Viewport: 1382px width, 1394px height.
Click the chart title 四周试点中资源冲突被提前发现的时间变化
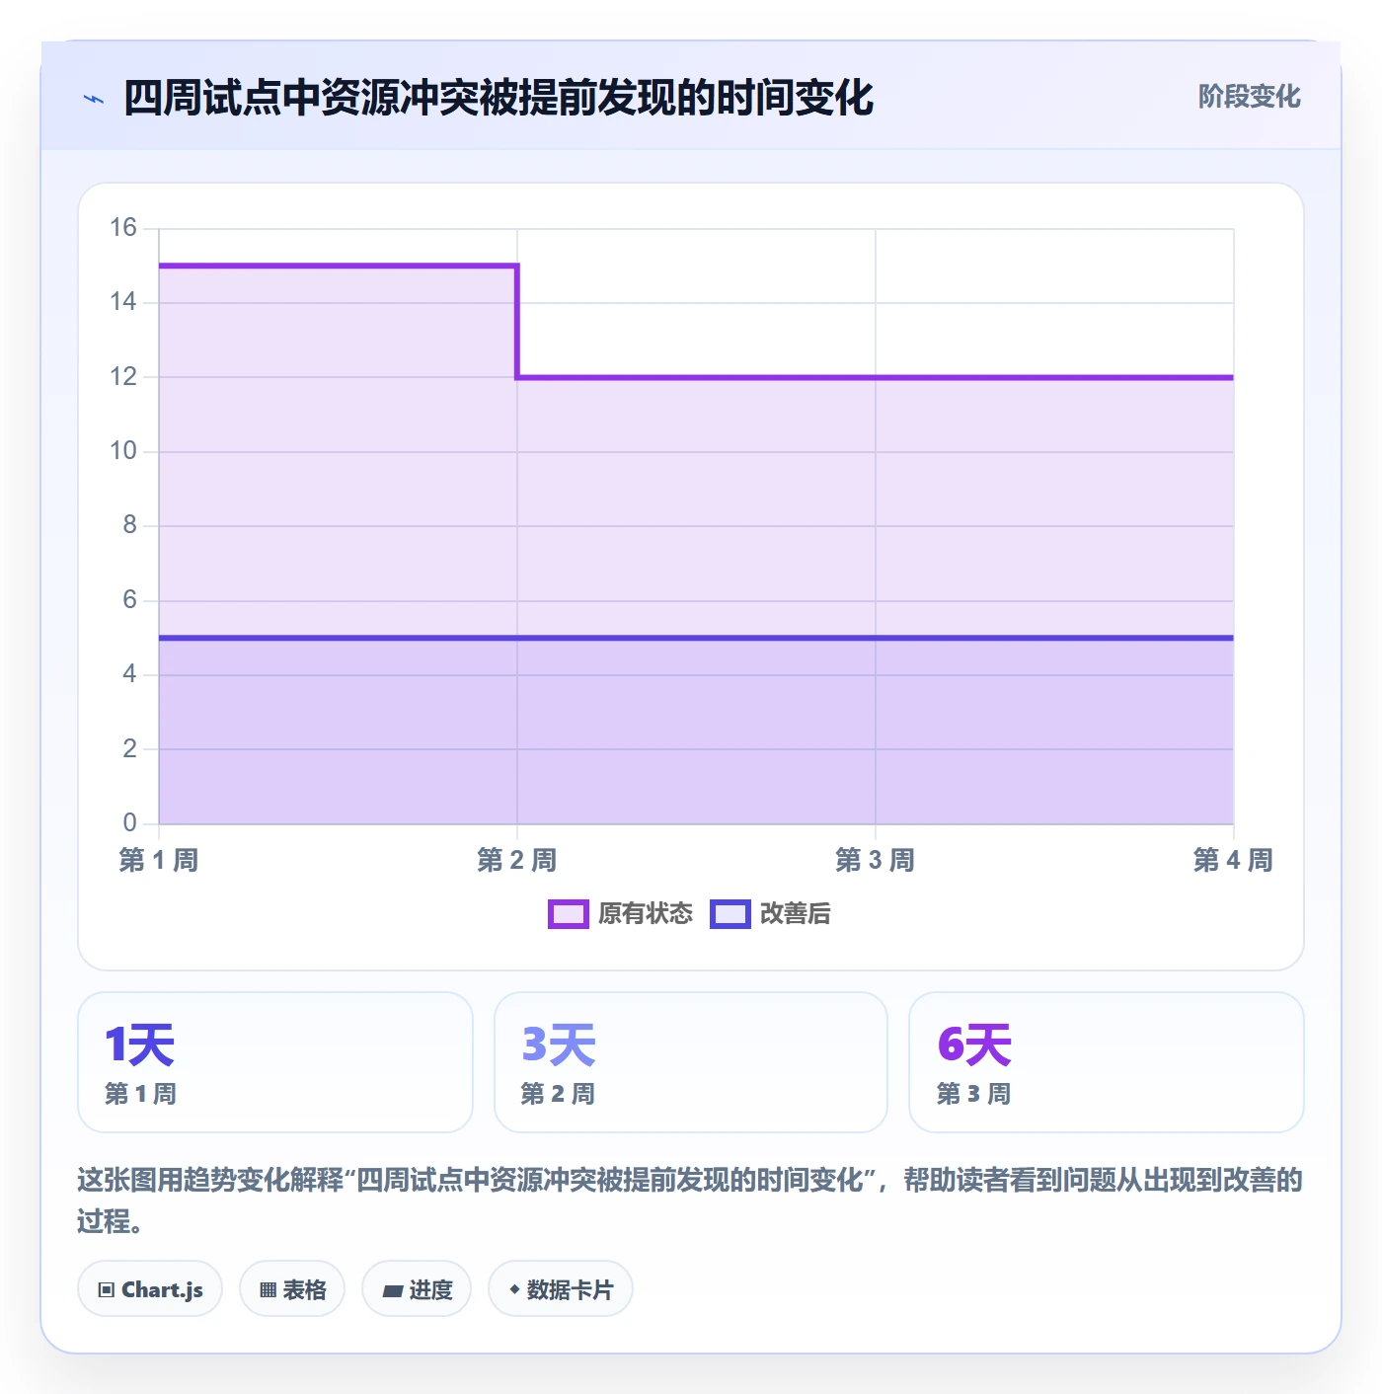coord(499,98)
